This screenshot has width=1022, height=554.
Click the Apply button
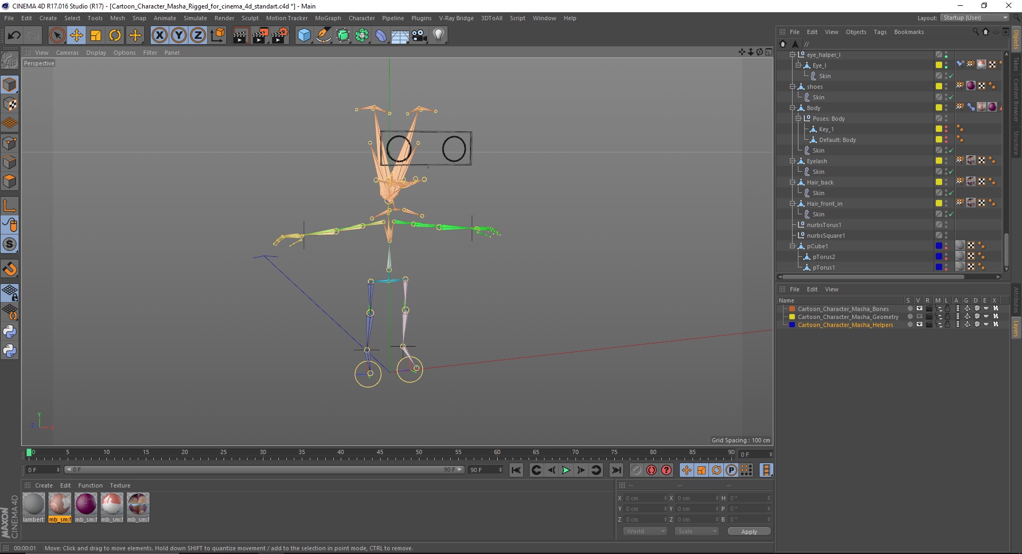[x=749, y=532]
